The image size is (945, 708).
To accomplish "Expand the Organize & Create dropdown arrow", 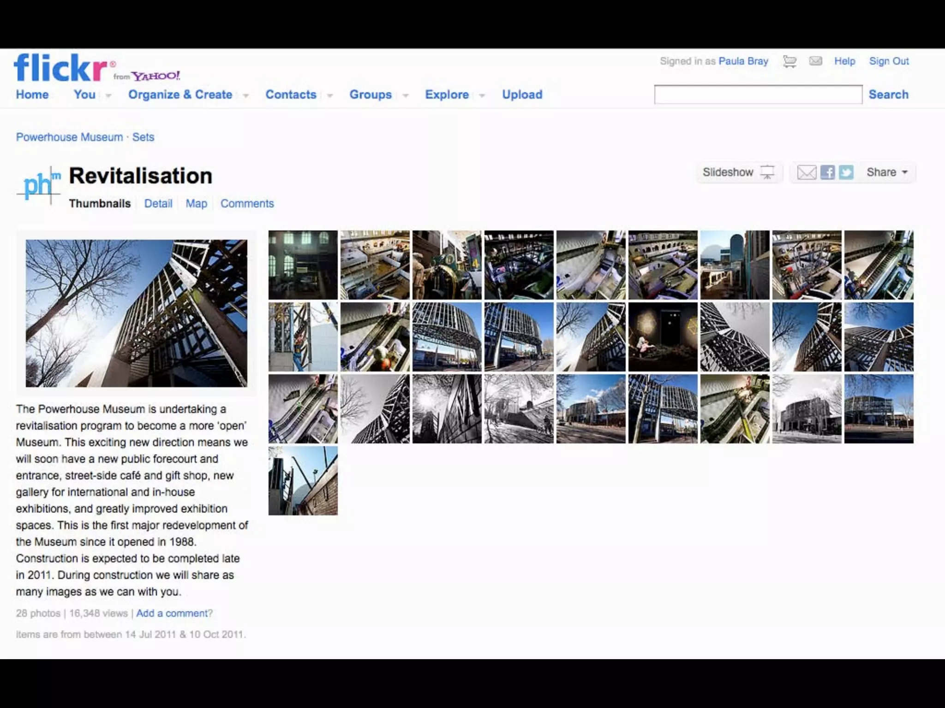I will pos(246,95).
